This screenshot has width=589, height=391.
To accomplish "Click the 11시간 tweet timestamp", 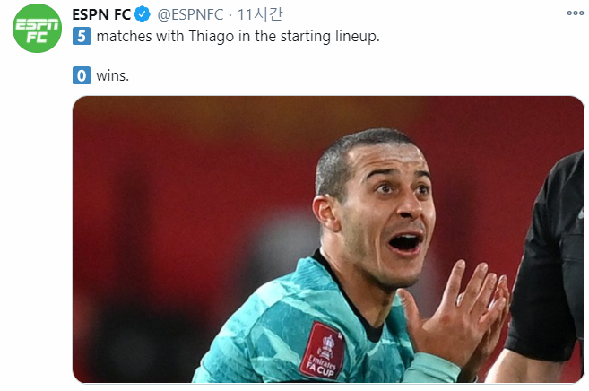I will (260, 15).
